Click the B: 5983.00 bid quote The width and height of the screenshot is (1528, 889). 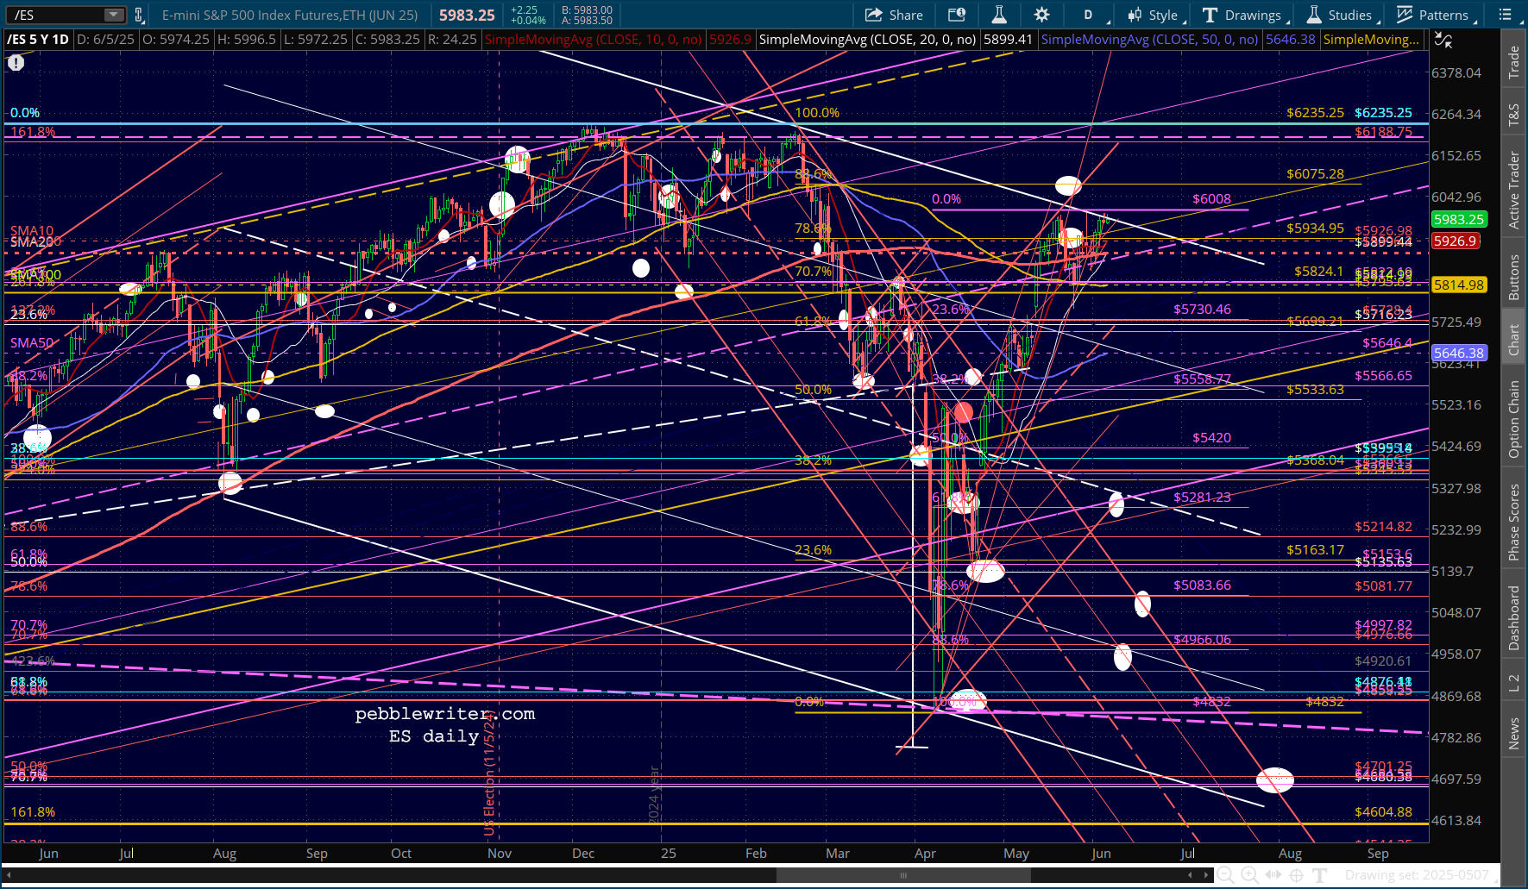coord(587,9)
